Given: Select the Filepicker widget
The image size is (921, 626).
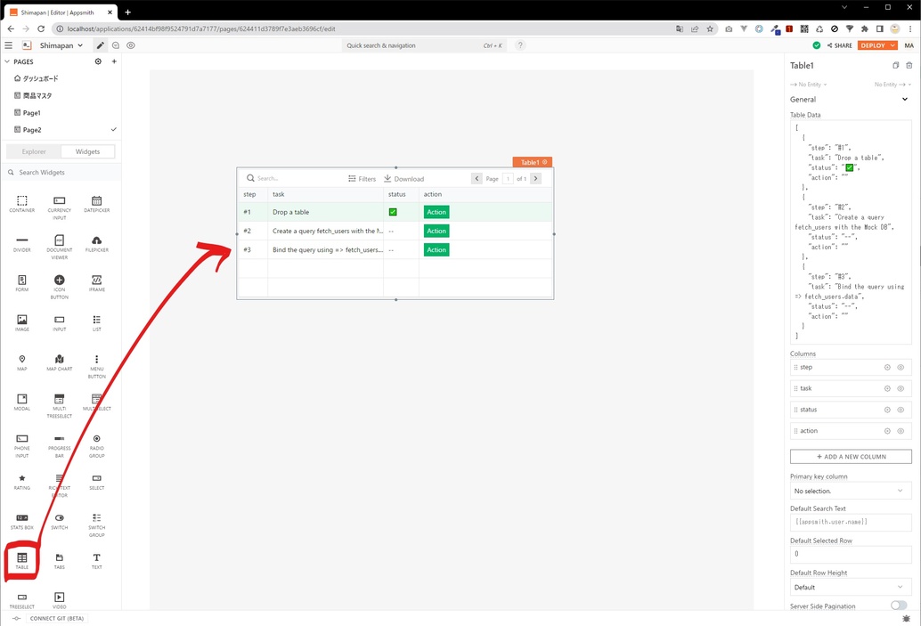Looking at the screenshot, I should coord(97,244).
